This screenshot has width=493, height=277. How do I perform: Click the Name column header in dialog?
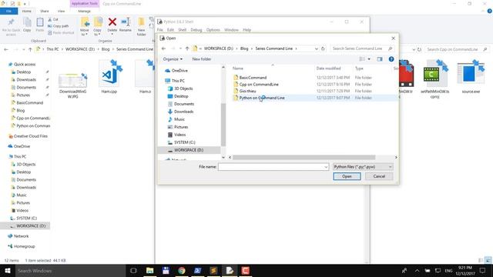238,68
